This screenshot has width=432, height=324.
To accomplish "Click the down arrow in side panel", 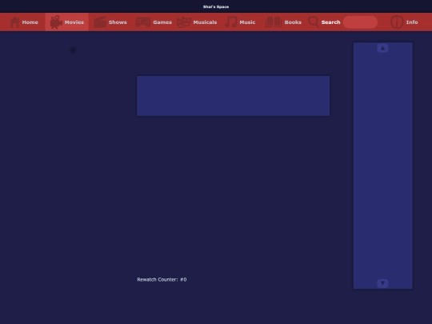I will coord(382,283).
